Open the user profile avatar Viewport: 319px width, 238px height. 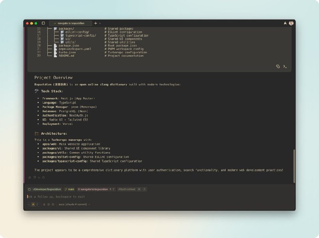(291, 23)
